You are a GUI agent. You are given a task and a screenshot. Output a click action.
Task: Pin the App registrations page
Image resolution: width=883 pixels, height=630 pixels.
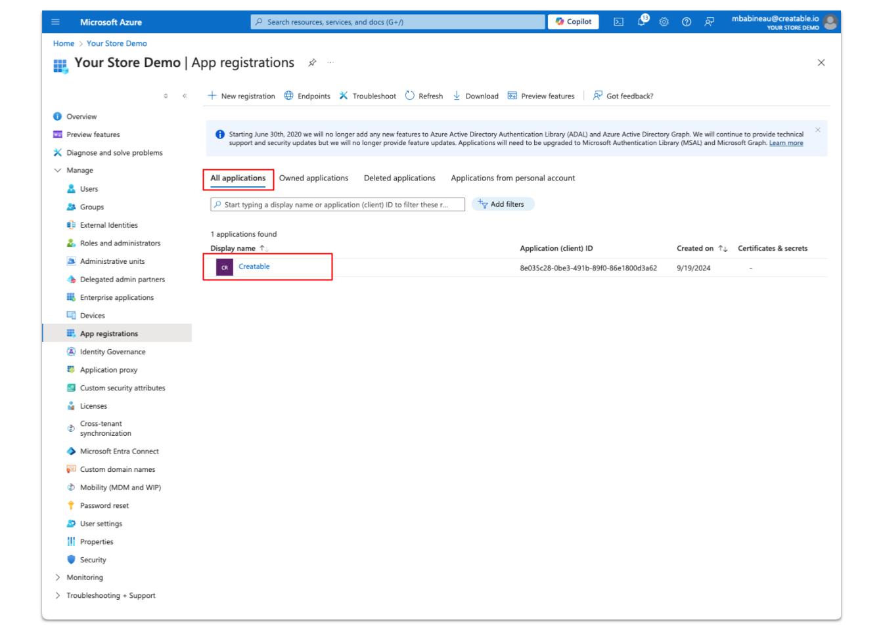[312, 63]
